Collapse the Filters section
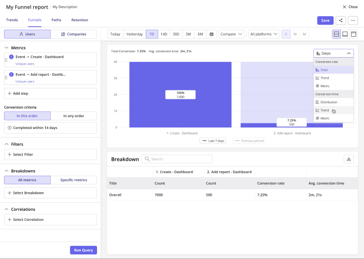Viewport: 364px width, 259px height. [x=7, y=144]
